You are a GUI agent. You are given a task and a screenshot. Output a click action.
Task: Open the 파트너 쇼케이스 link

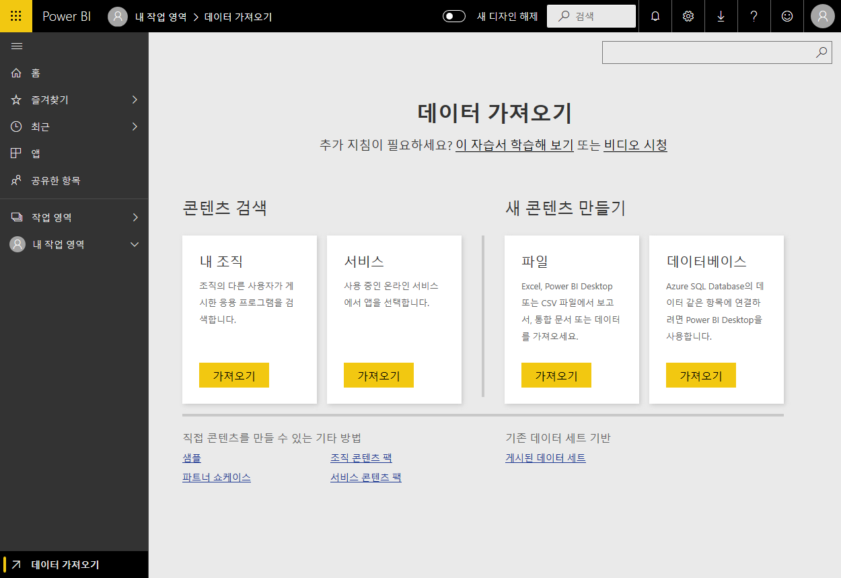click(217, 477)
